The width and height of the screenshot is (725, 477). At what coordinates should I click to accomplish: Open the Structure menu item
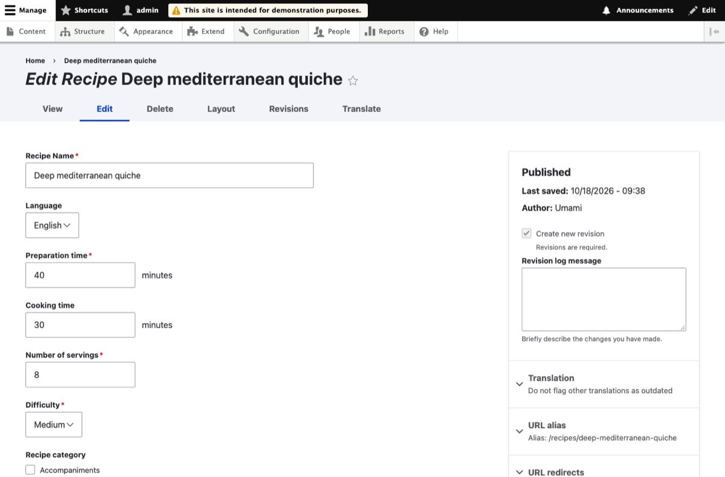pos(84,31)
